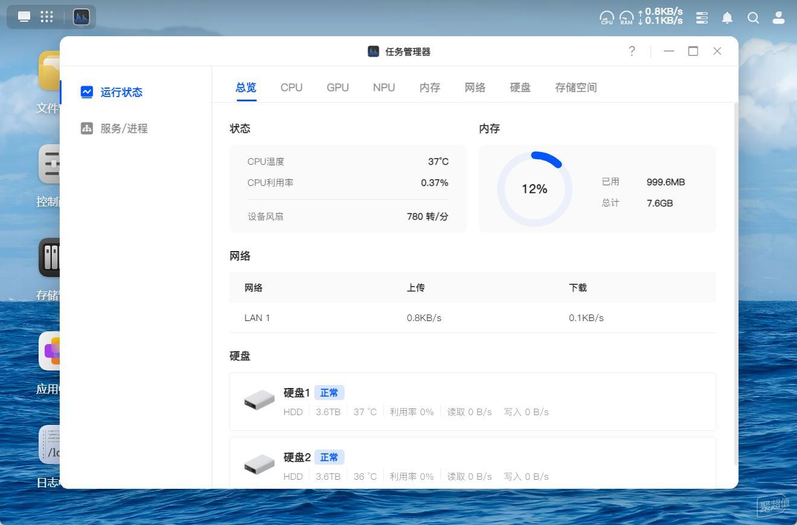Viewport: 797px width, 525px height.
Task: Click network speed indicator in the top bar
Action: (x=660, y=16)
